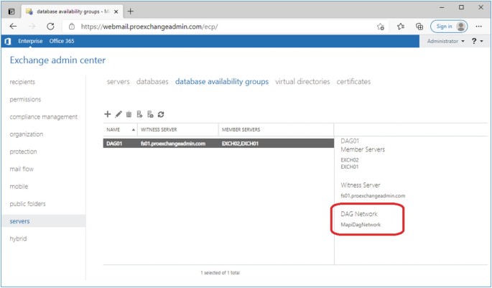Click EXCH02 in the details pane
Viewport: 492px width, 288px height.
click(350, 160)
